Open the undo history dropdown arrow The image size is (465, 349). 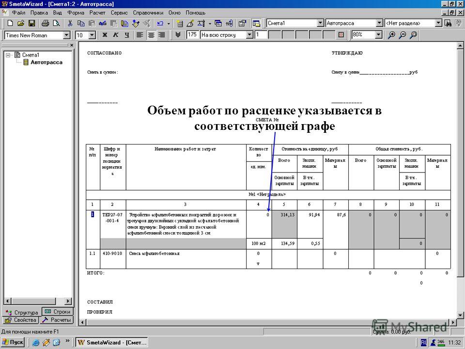point(169,23)
